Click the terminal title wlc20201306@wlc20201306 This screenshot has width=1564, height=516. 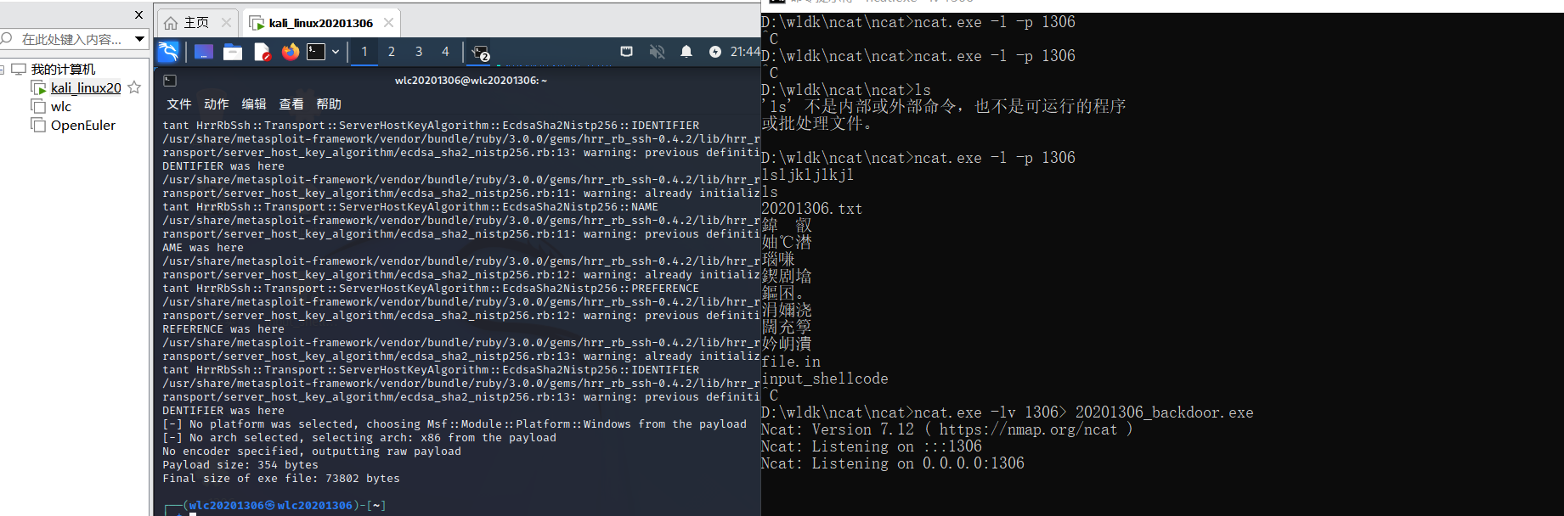pyautogui.click(x=471, y=81)
